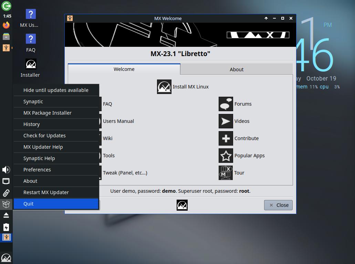Click the Install MX Linux icon

pyautogui.click(x=164, y=87)
